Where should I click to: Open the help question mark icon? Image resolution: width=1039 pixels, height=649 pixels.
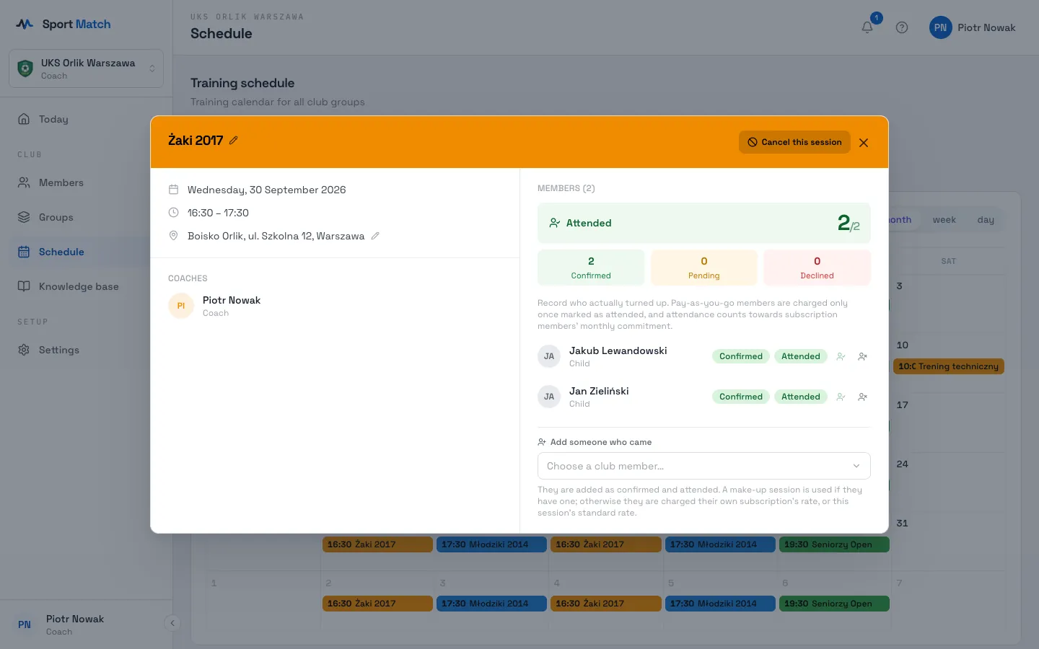[902, 27]
